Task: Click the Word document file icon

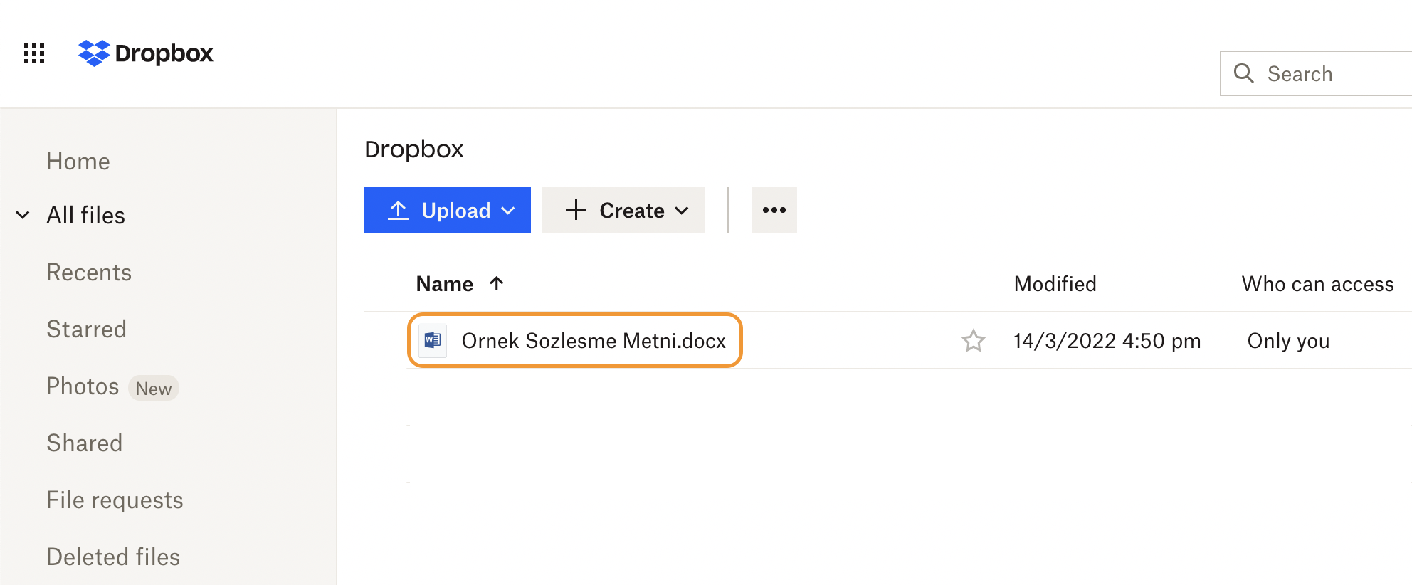Action: click(433, 341)
